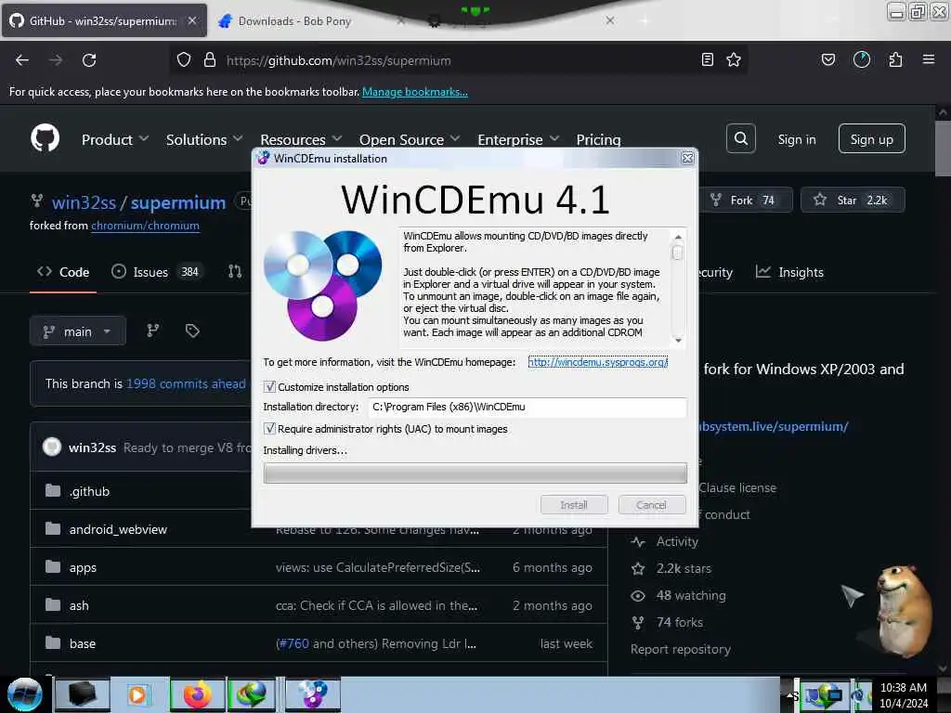Open the .github folder
The width and height of the screenshot is (951, 713).
[89, 491]
